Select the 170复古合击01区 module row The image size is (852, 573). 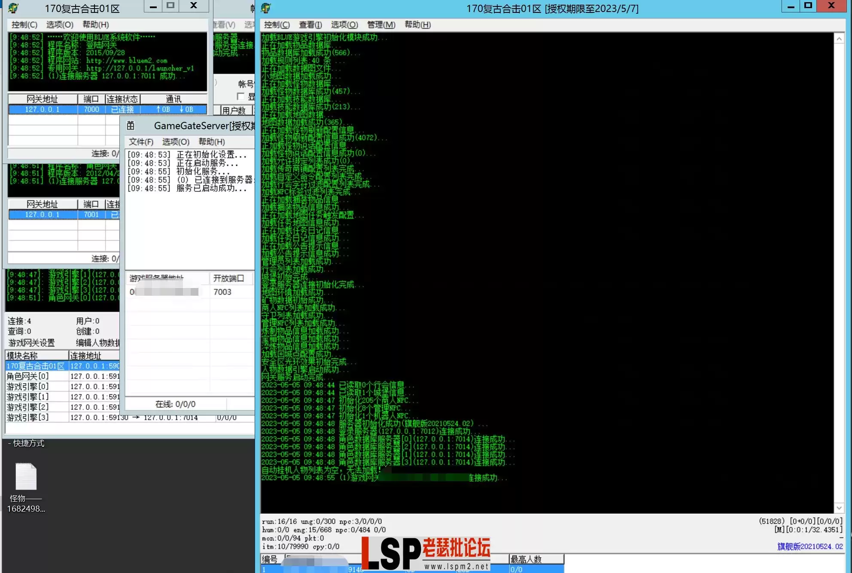(x=62, y=366)
